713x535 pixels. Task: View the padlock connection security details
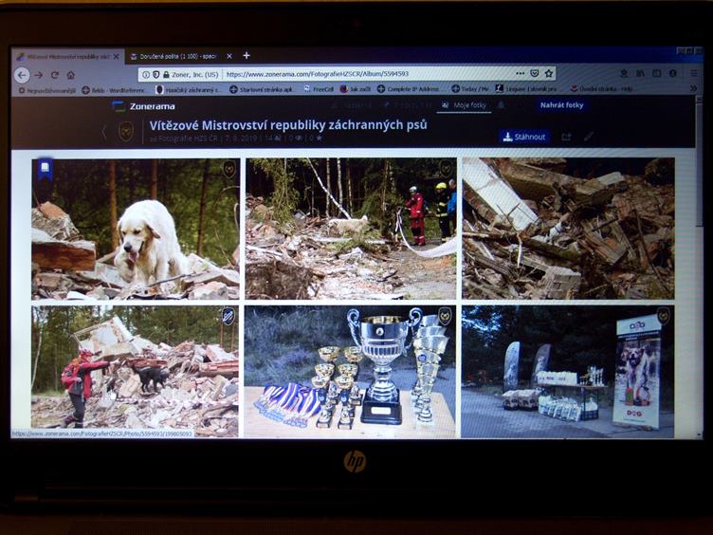[166, 74]
